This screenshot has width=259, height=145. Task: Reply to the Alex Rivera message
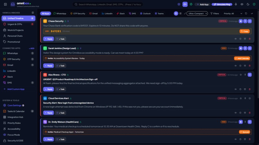(49, 89)
